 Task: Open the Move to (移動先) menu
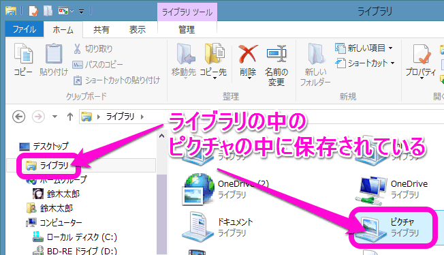coord(184,61)
